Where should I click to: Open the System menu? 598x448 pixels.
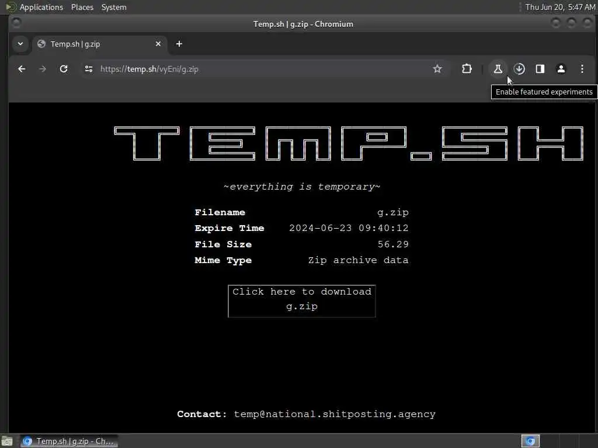point(114,7)
